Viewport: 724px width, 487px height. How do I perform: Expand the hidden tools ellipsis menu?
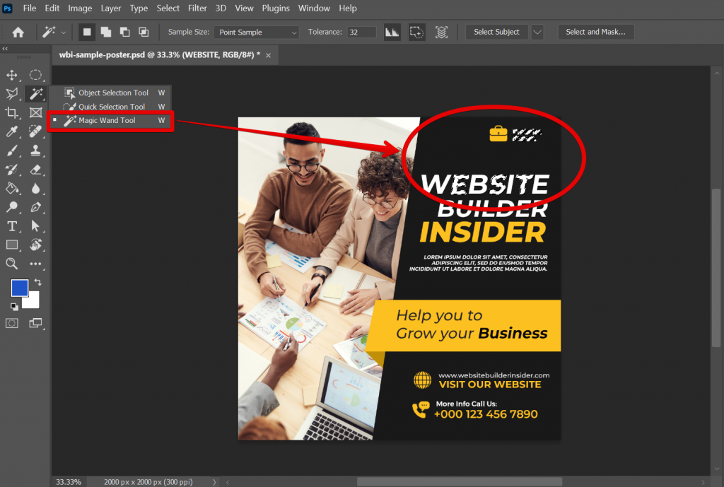tap(37, 264)
